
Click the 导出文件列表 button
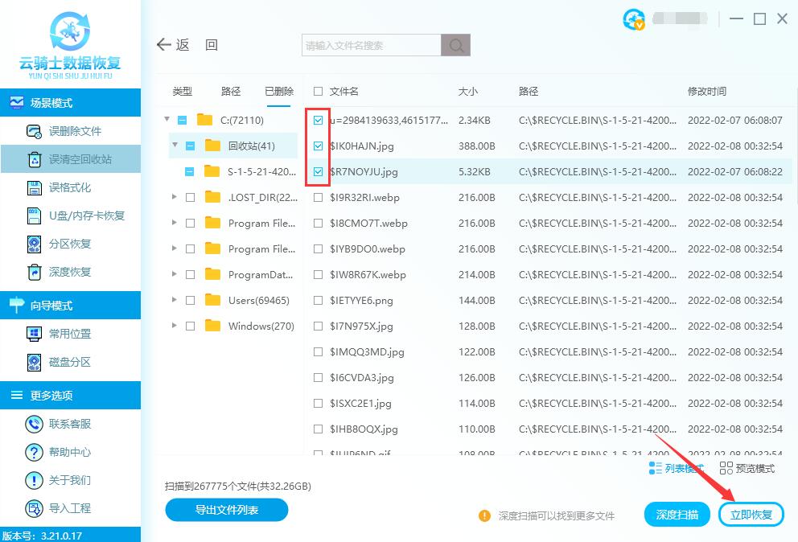pyautogui.click(x=227, y=509)
